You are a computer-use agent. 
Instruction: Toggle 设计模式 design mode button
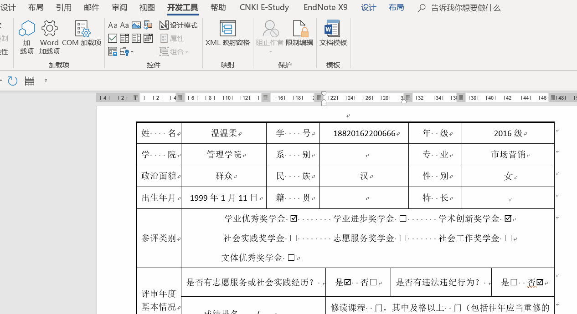tap(179, 25)
